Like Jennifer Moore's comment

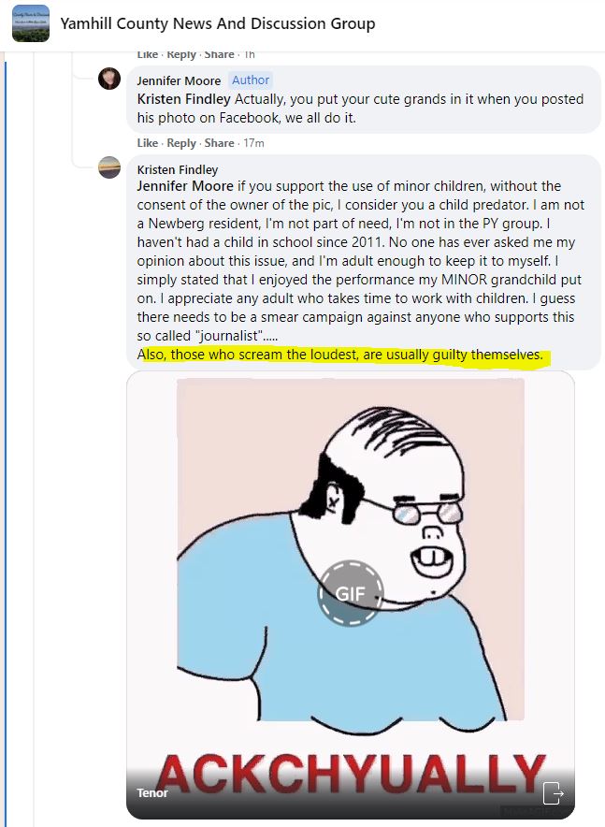(x=148, y=143)
